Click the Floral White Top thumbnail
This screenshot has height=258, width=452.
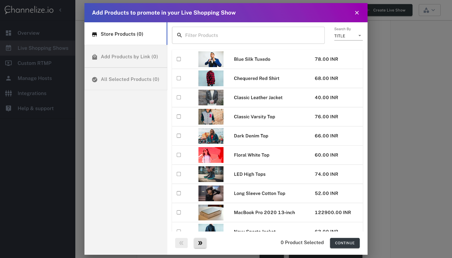point(211,155)
